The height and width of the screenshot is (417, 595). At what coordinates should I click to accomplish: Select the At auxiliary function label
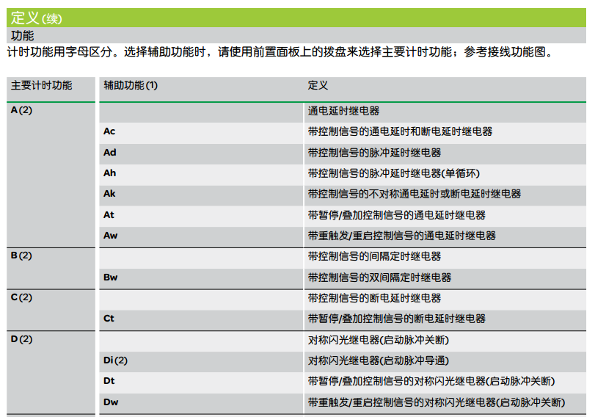[x=109, y=215]
